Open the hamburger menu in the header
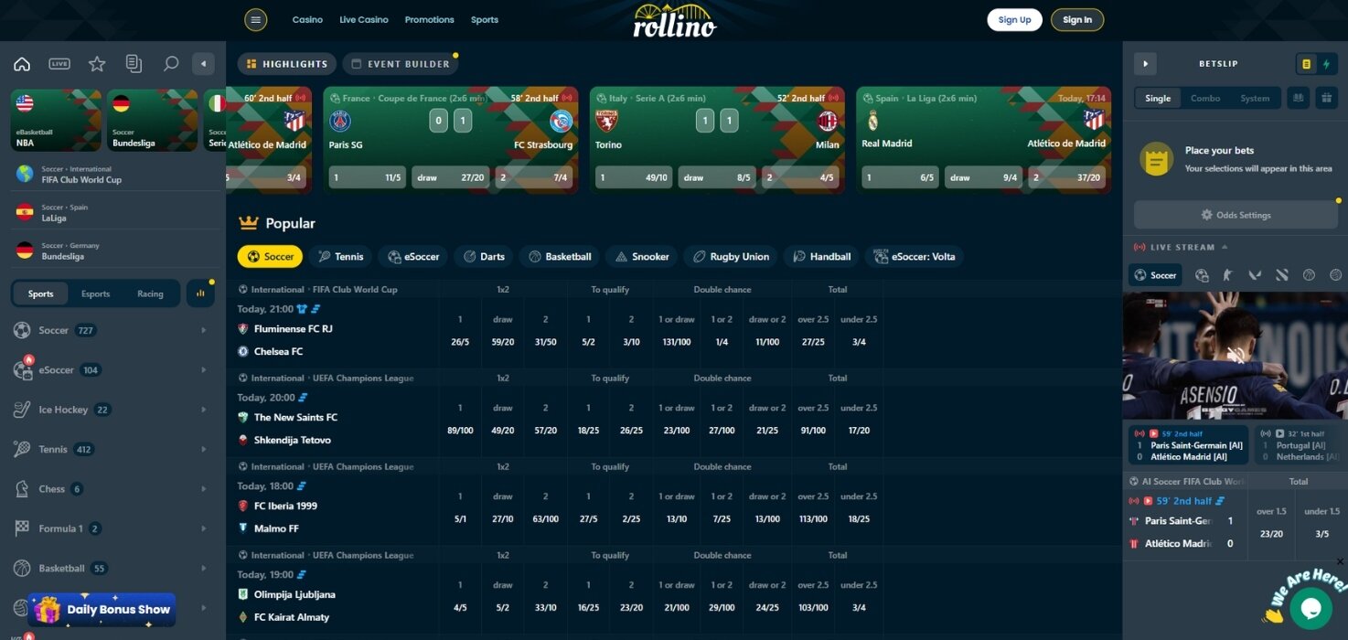The height and width of the screenshot is (640, 1348). [x=256, y=19]
